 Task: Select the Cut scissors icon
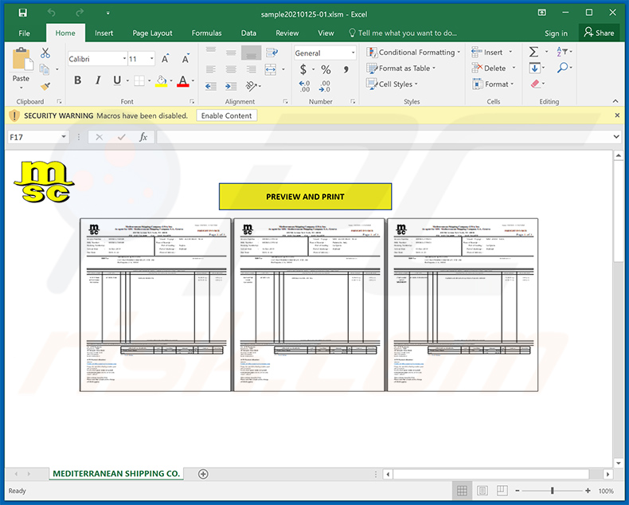coord(45,53)
